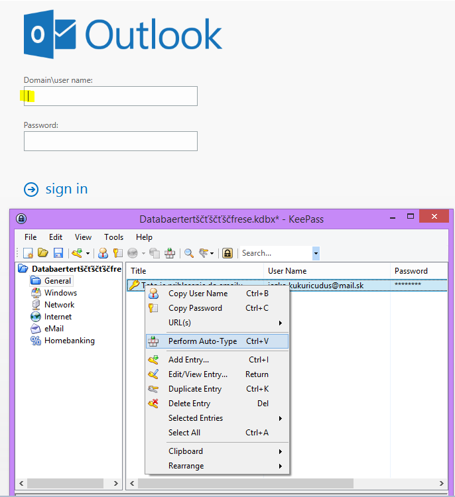Viewport: 455px width, 497px height.
Task: Select the eMail group
Action: tap(54, 329)
